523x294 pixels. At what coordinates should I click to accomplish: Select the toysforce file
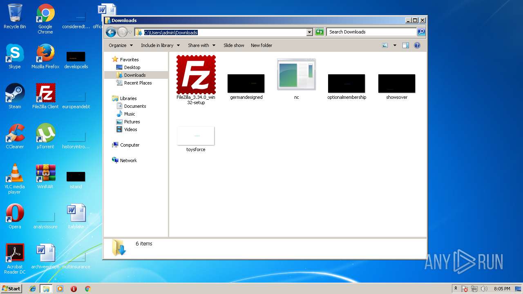point(196,139)
